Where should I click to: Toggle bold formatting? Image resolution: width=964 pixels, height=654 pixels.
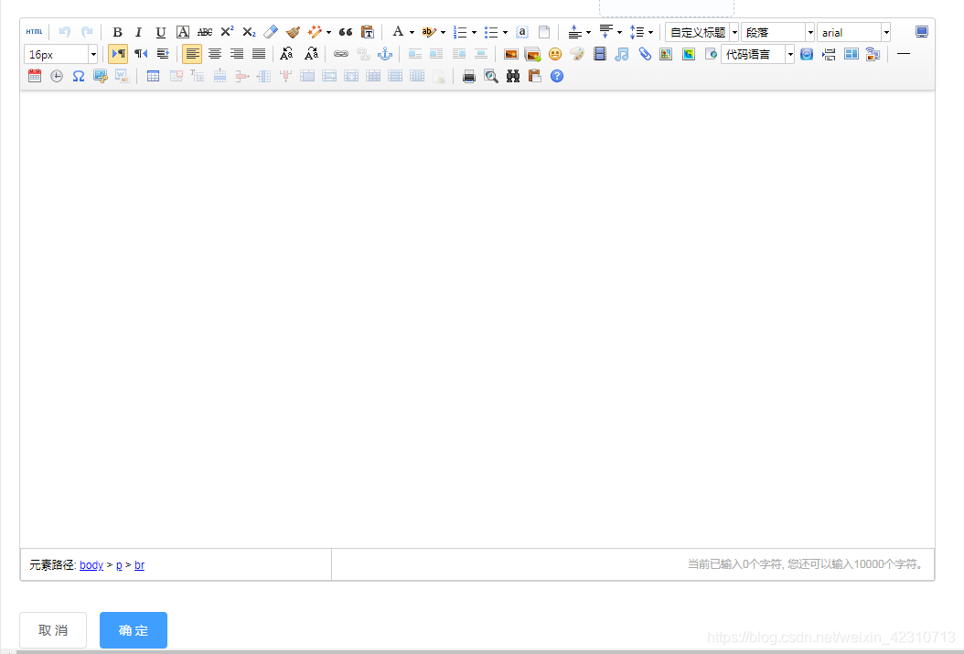(x=117, y=32)
